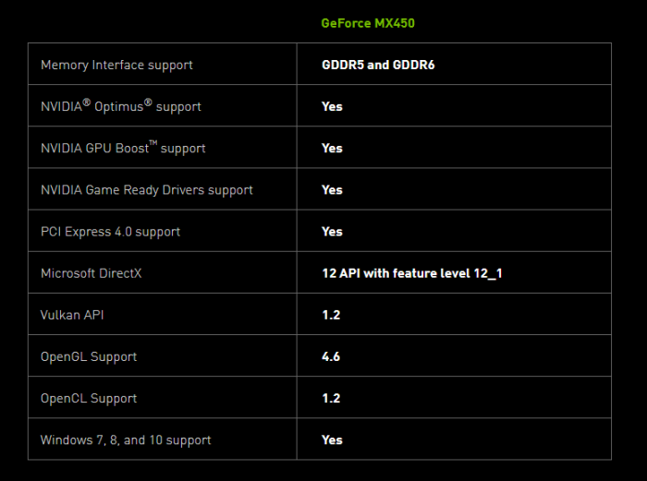Screen dimensions: 647x481
Task: Select the PCI Express 4.0 support label
Action: 110,232
